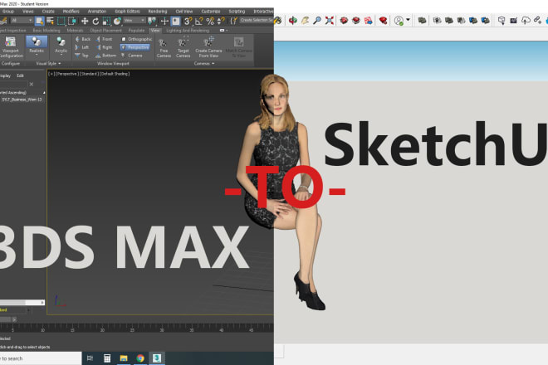The image size is (548, 365).
Task: Select SketchUp Pan hand tool
Action: [x=305, y=21]
